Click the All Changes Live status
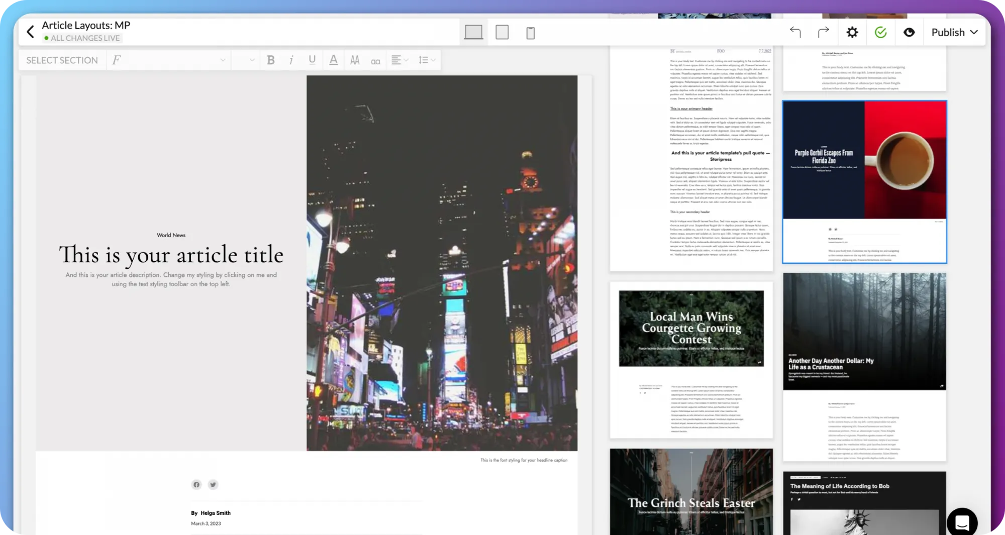The width and height of the screenshot is (1005, 535). (x=82, y=38)
